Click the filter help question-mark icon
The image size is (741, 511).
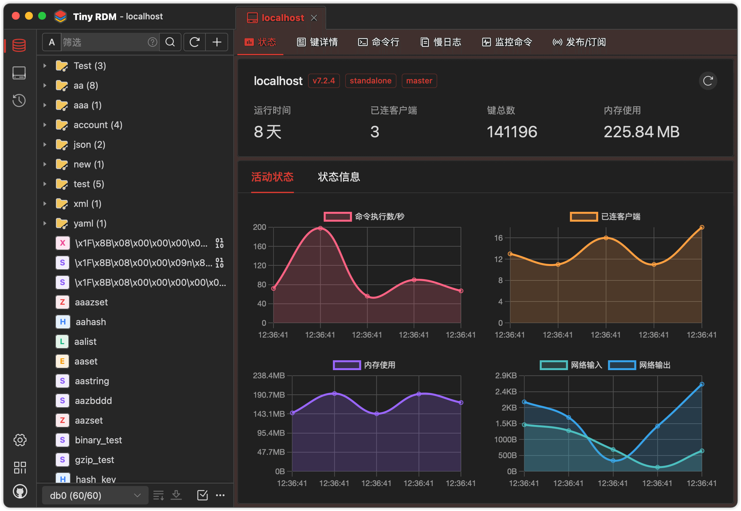click(x=152, y=42)
